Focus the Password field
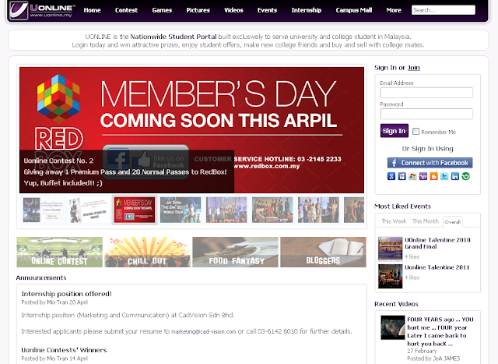 426,114
